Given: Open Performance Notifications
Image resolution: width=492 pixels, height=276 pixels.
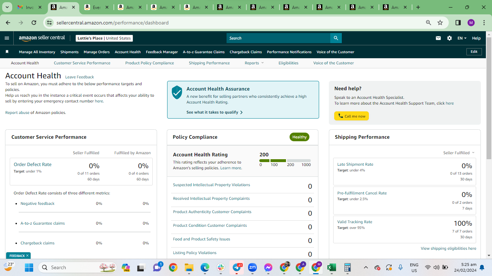Looking at the screenshot, I should [289, 52].
